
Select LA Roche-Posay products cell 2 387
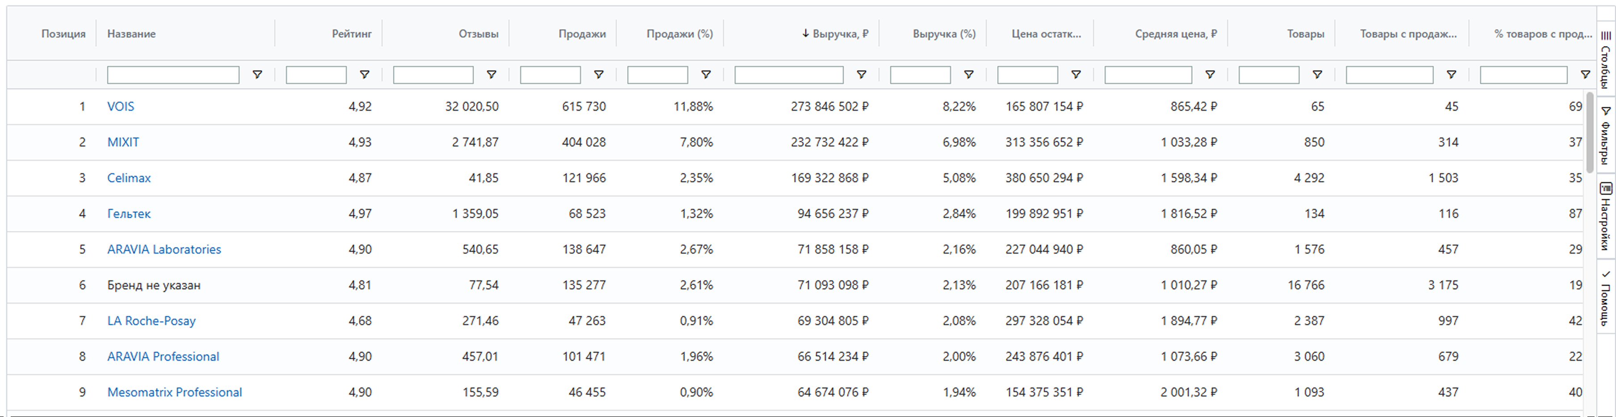click(1309, 321)
